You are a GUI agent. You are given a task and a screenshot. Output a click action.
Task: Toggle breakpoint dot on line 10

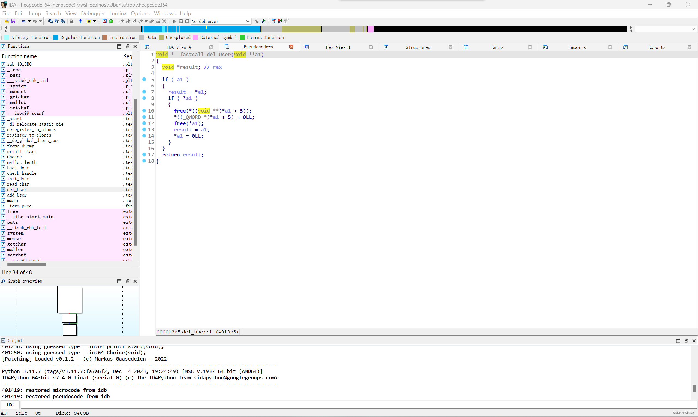[x=144, y=111]
